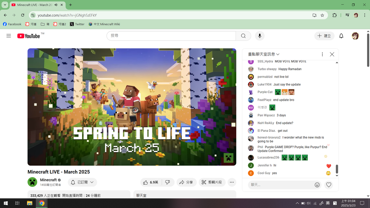Click the address bar URL
370x208 pixels.
67,15
